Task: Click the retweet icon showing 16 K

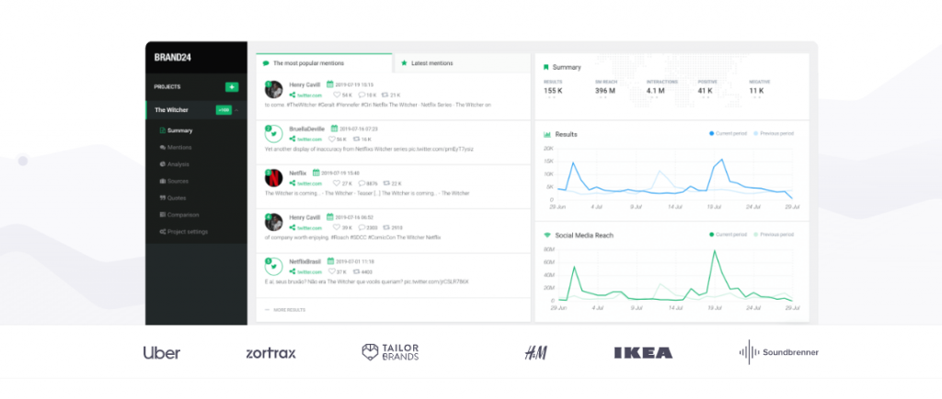Action: click(357, 139)
